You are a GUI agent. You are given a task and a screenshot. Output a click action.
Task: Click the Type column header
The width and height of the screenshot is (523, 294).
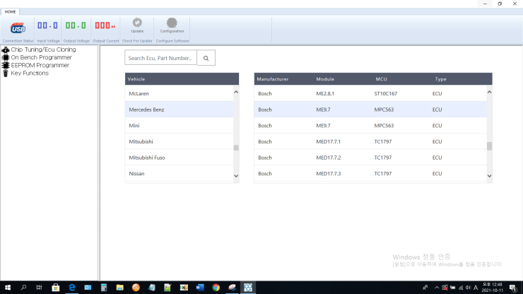[440, 79]
